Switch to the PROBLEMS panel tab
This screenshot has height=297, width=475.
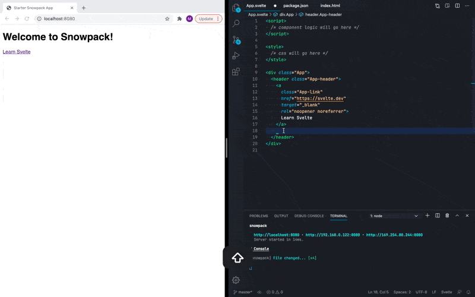pos(258,216)
